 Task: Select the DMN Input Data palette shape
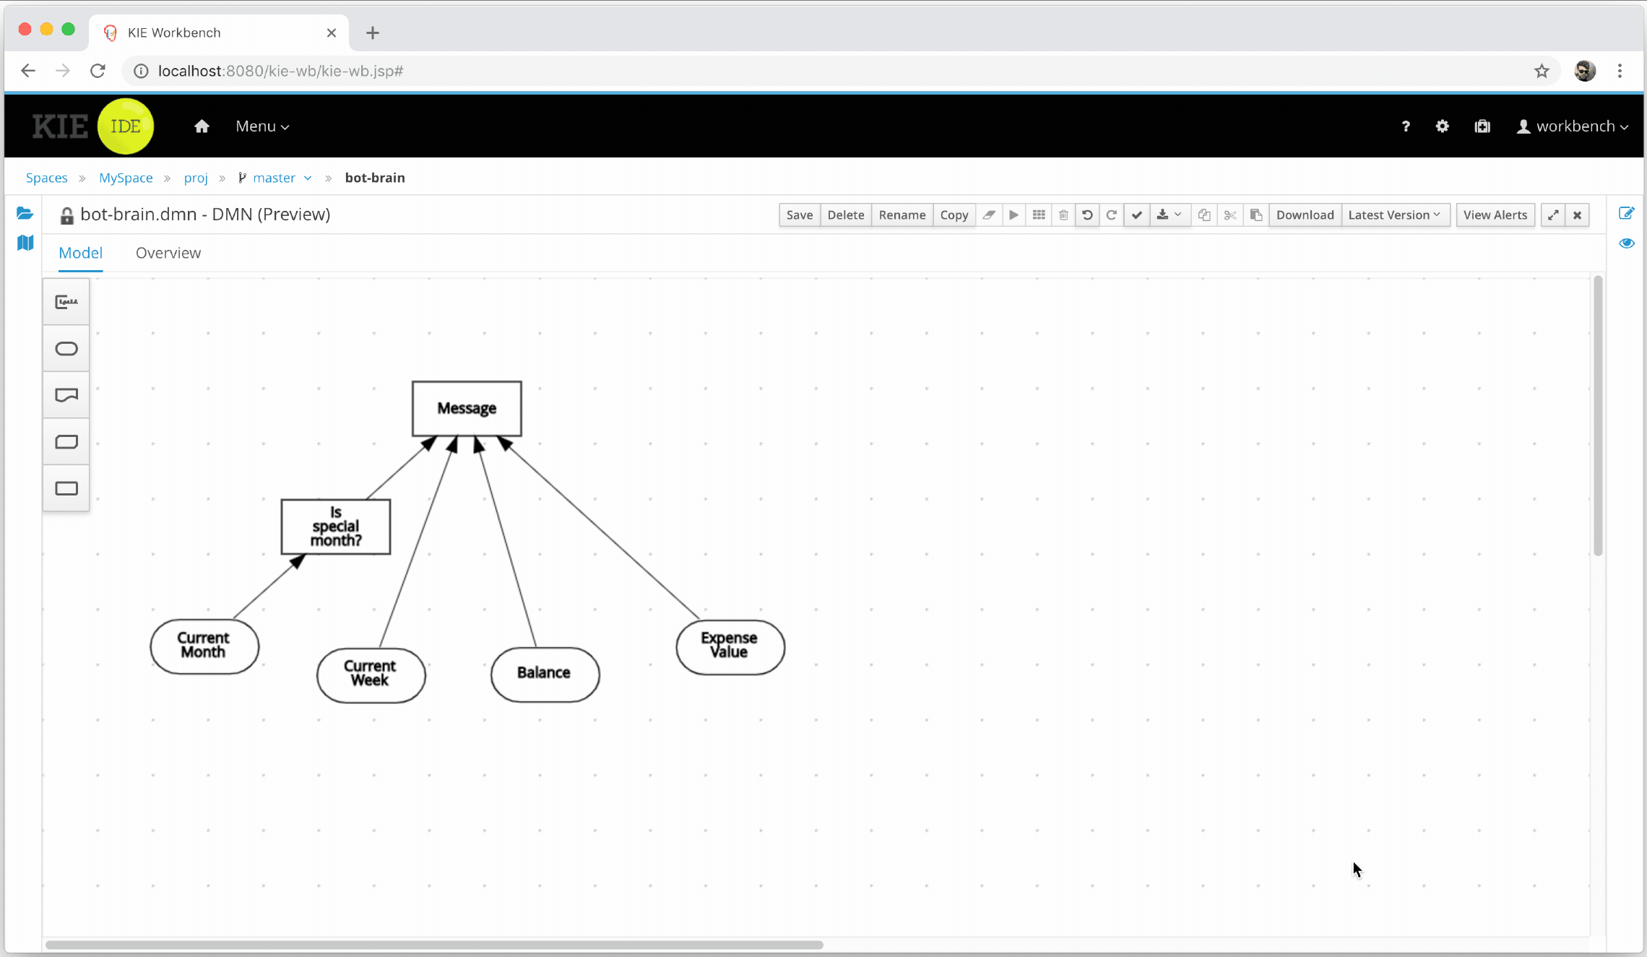[66, 349]
